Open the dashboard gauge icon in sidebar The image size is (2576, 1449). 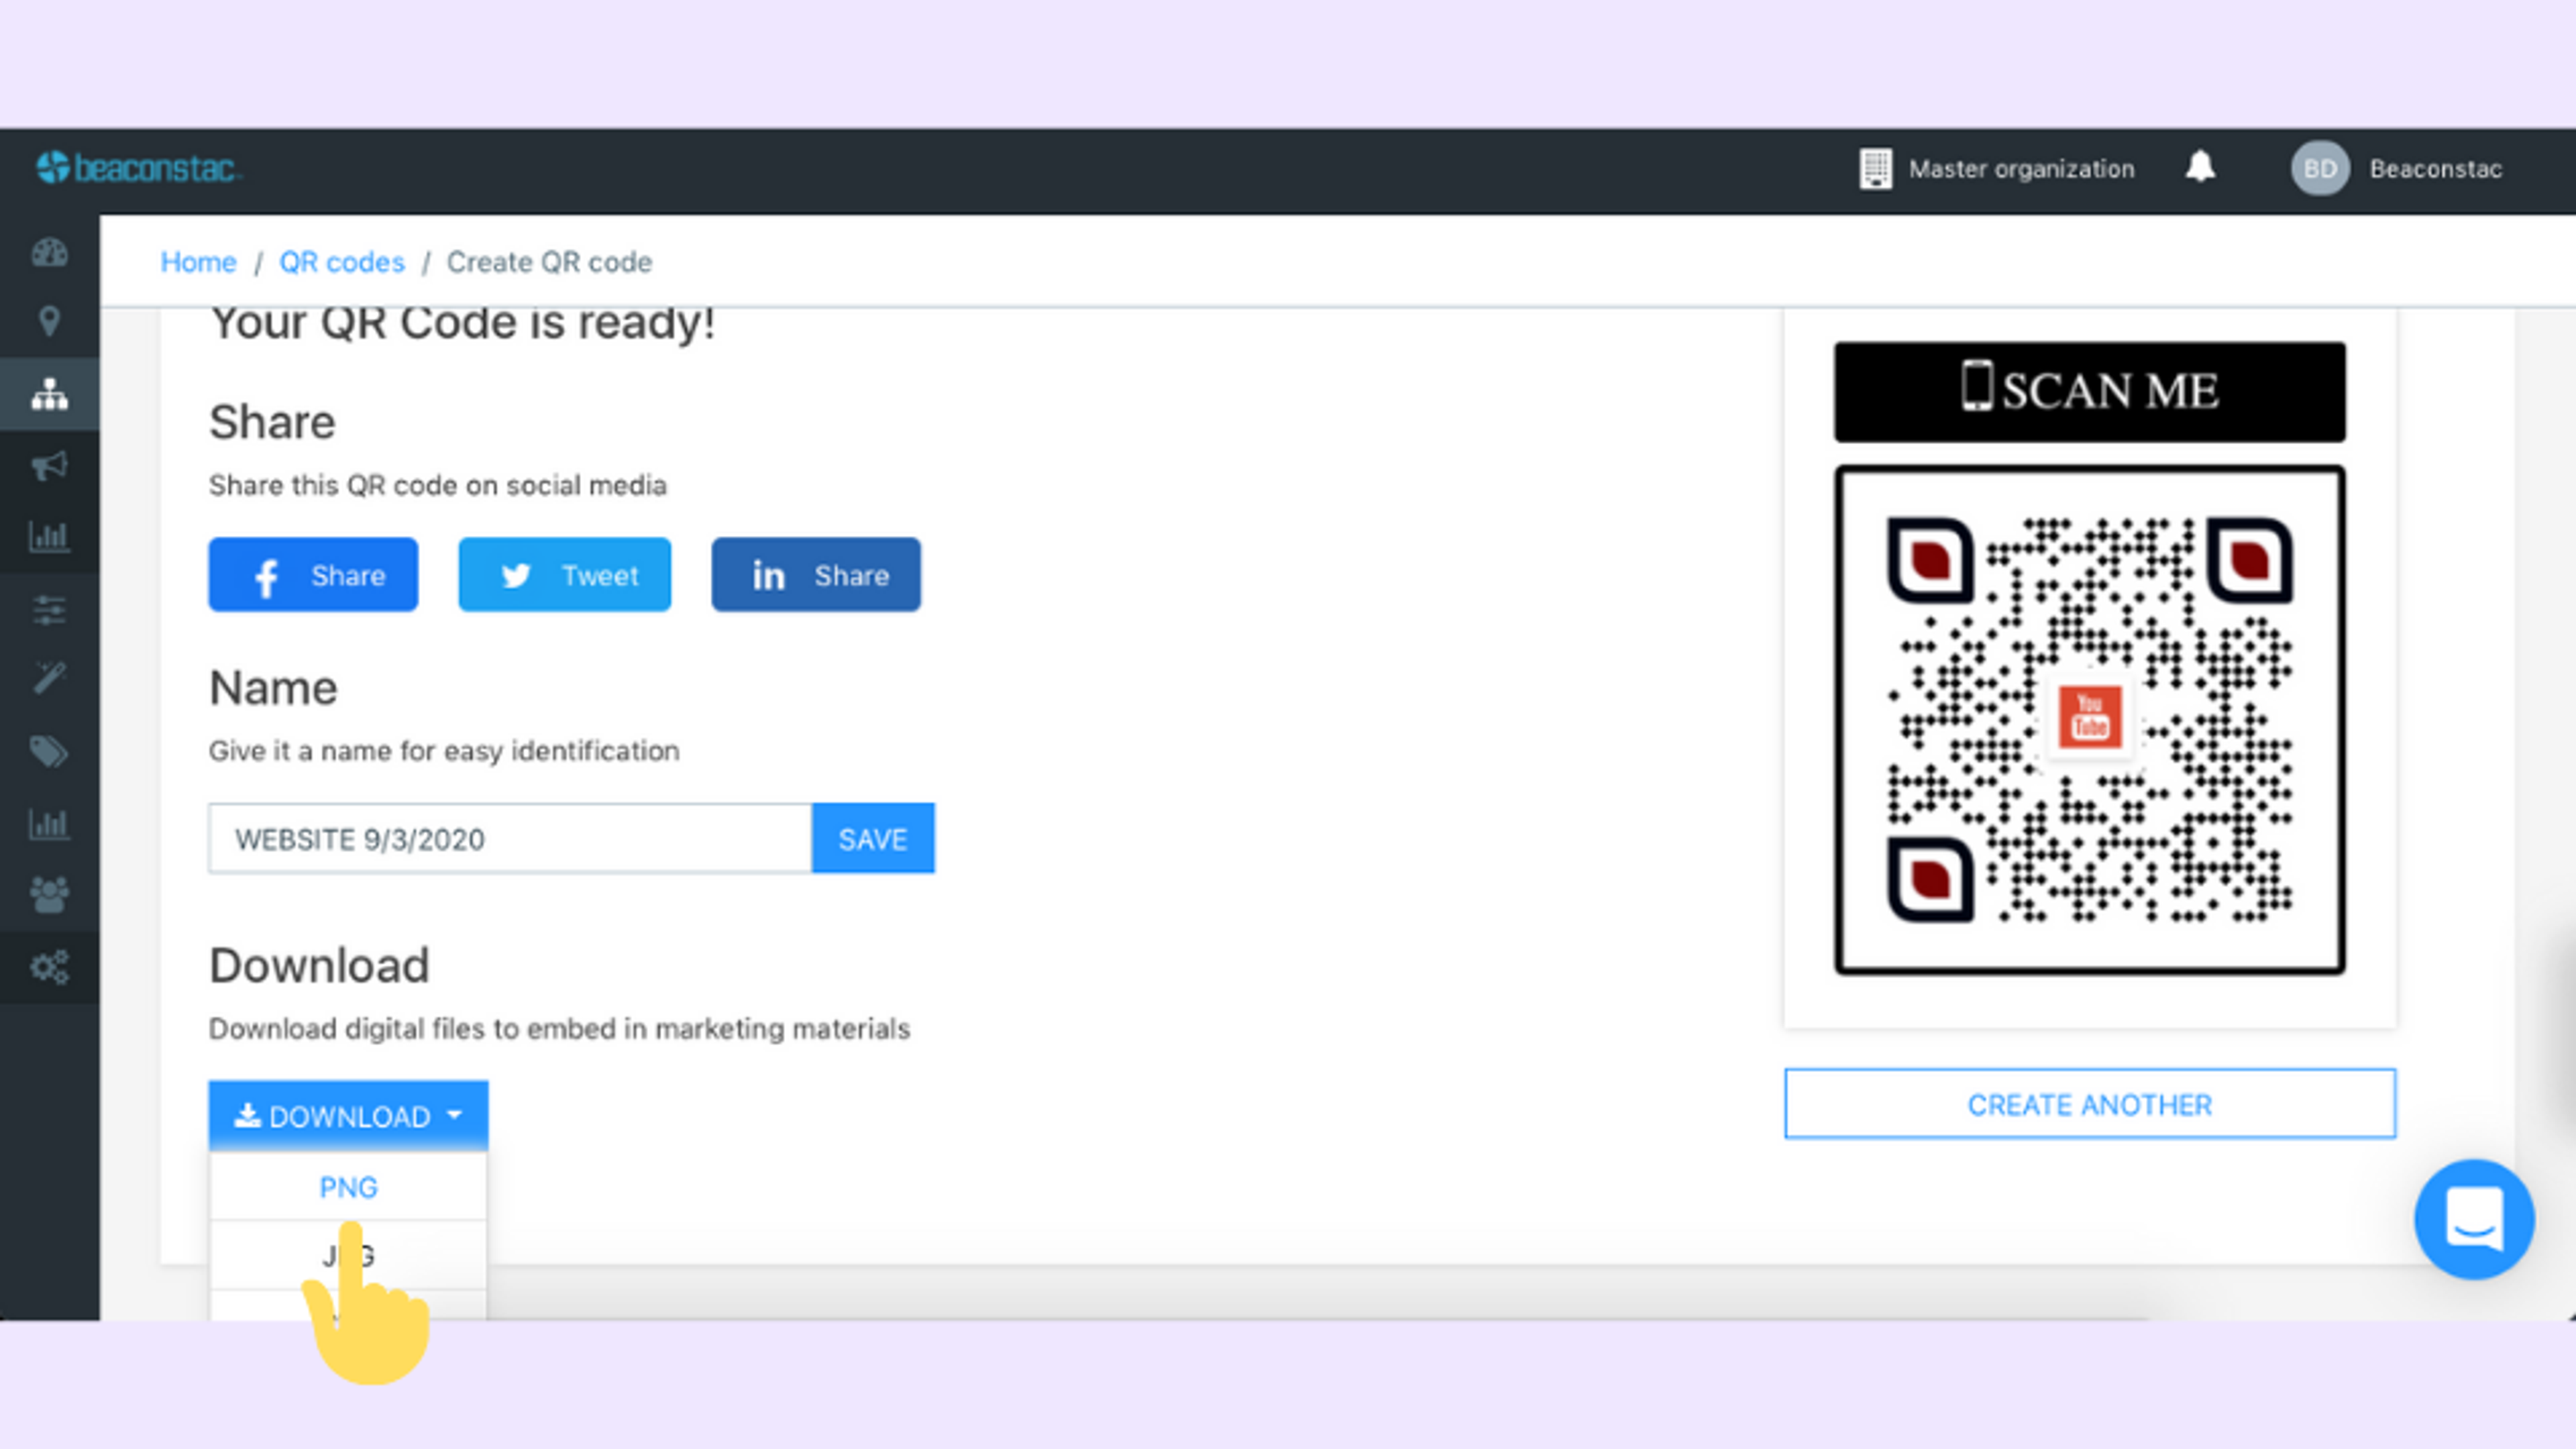[49, 253]
